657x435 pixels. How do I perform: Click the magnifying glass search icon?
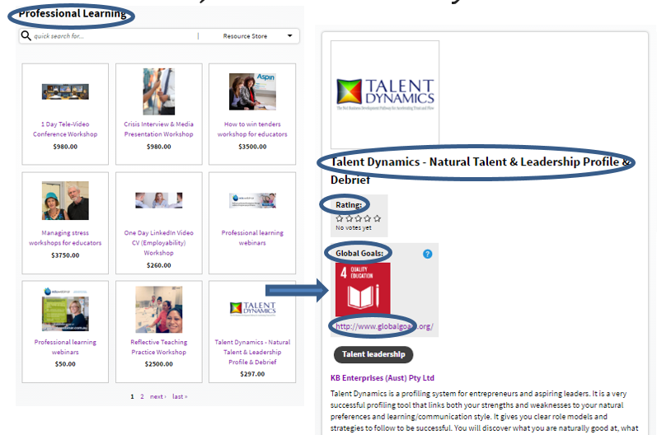pyautogui.click(x=26, y=36)
